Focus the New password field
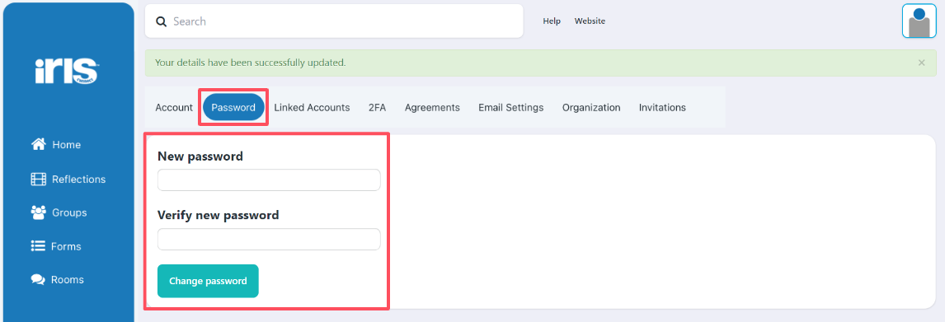Viewport: 945px width, 322px height. tap(269, 180)
